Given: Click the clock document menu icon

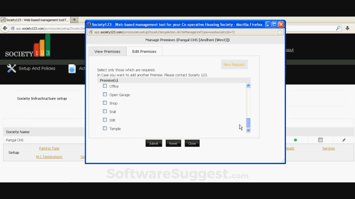Looking at the screenshot, I should coord(72,69).
